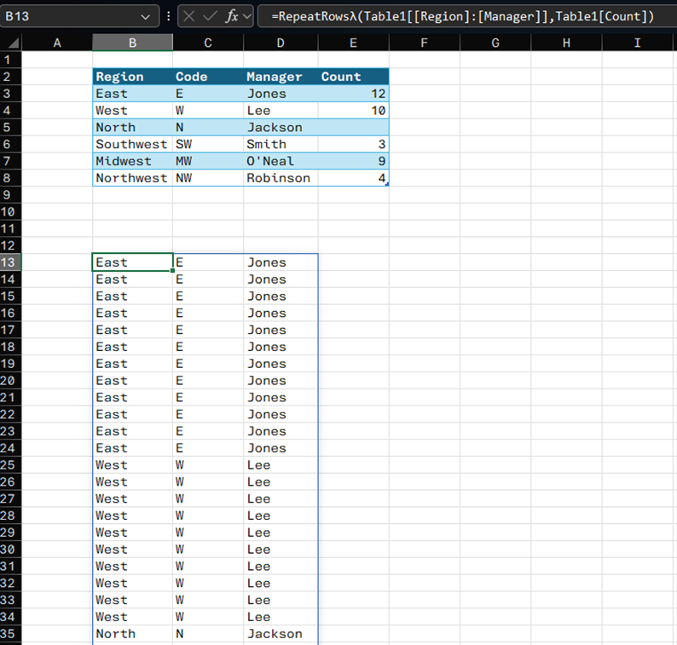Click the Count table header cell
The image size is (677, 645).
(353, 77)
